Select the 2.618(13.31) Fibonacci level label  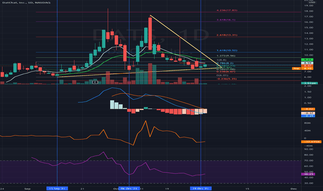pos(227,35)
